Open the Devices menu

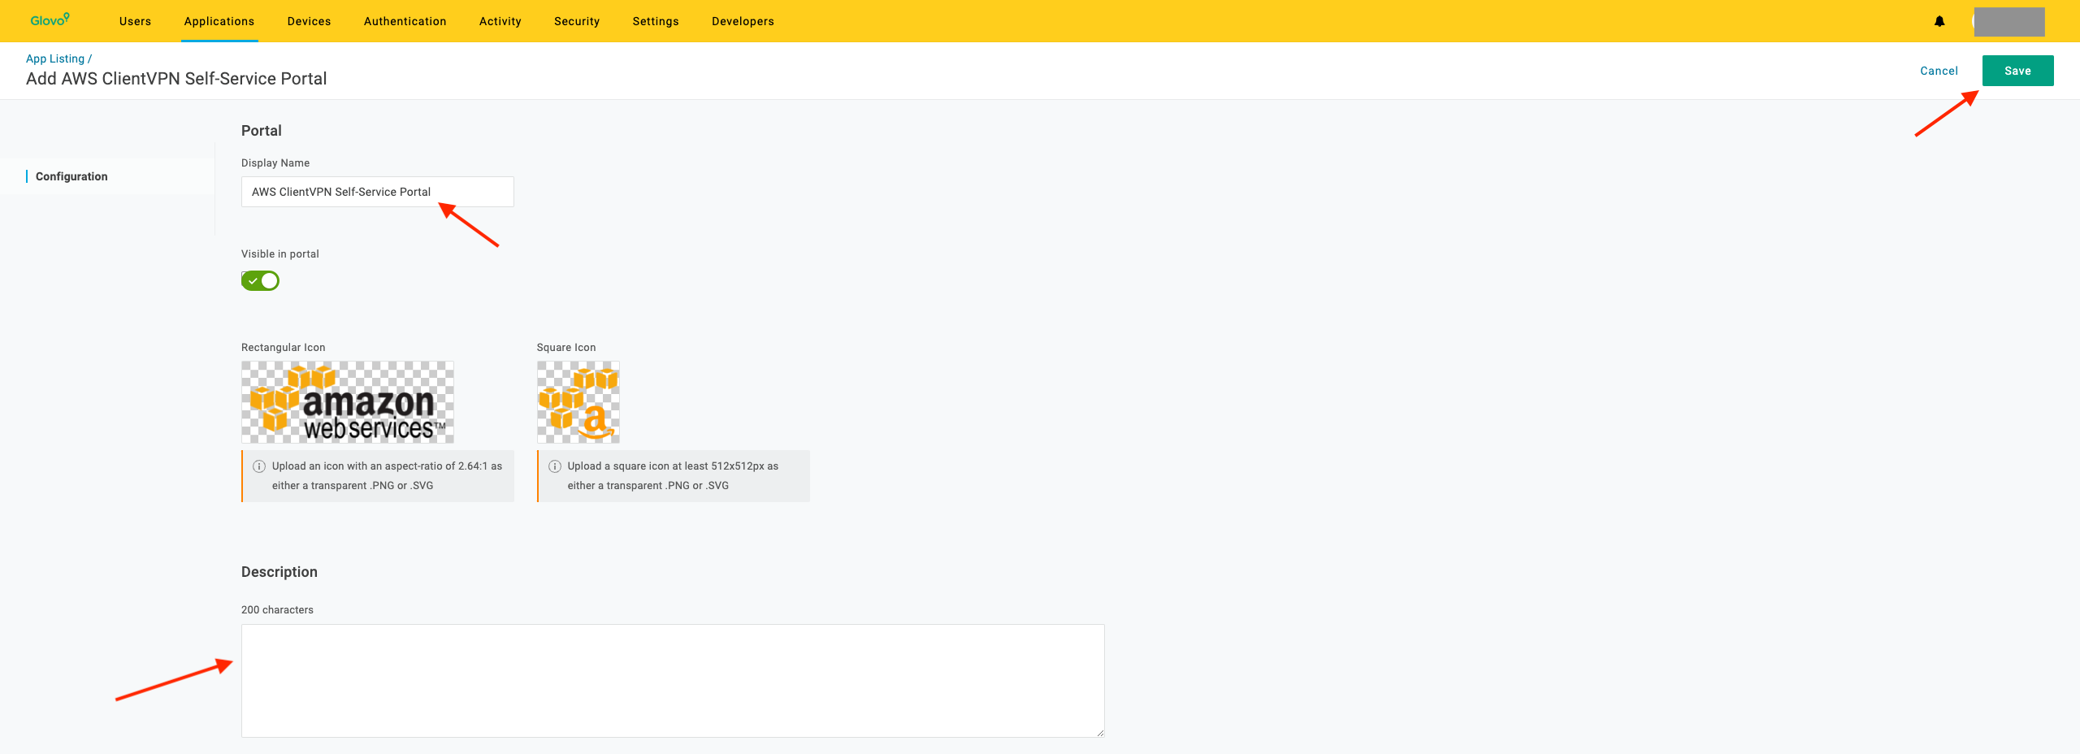(x=309, y=21)
